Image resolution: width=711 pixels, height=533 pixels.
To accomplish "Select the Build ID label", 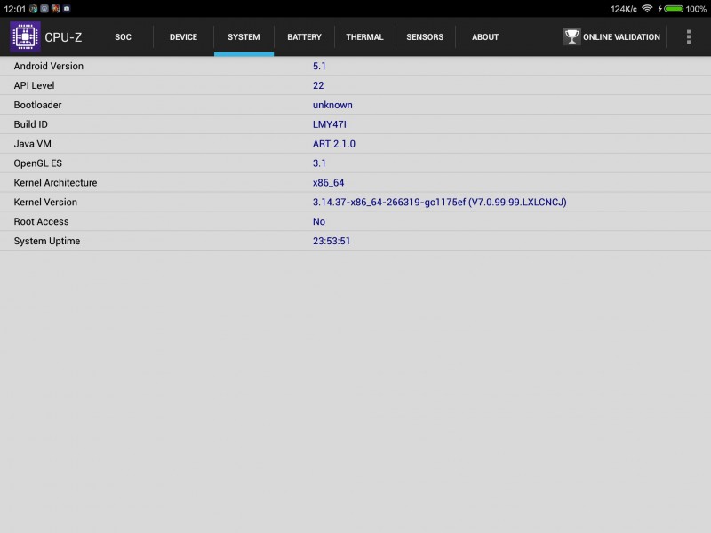I will (x=30, y=124).
